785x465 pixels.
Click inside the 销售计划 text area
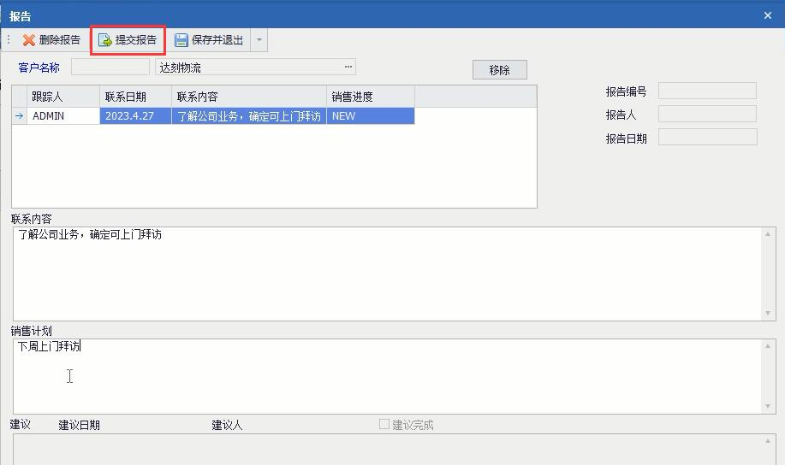click(x=388, y=376)
